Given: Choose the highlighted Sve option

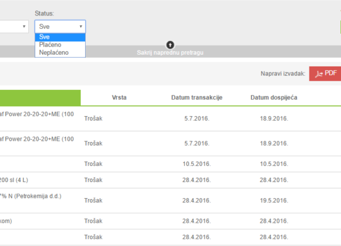Looking at the screenshot, I should [x=60, y=37].
